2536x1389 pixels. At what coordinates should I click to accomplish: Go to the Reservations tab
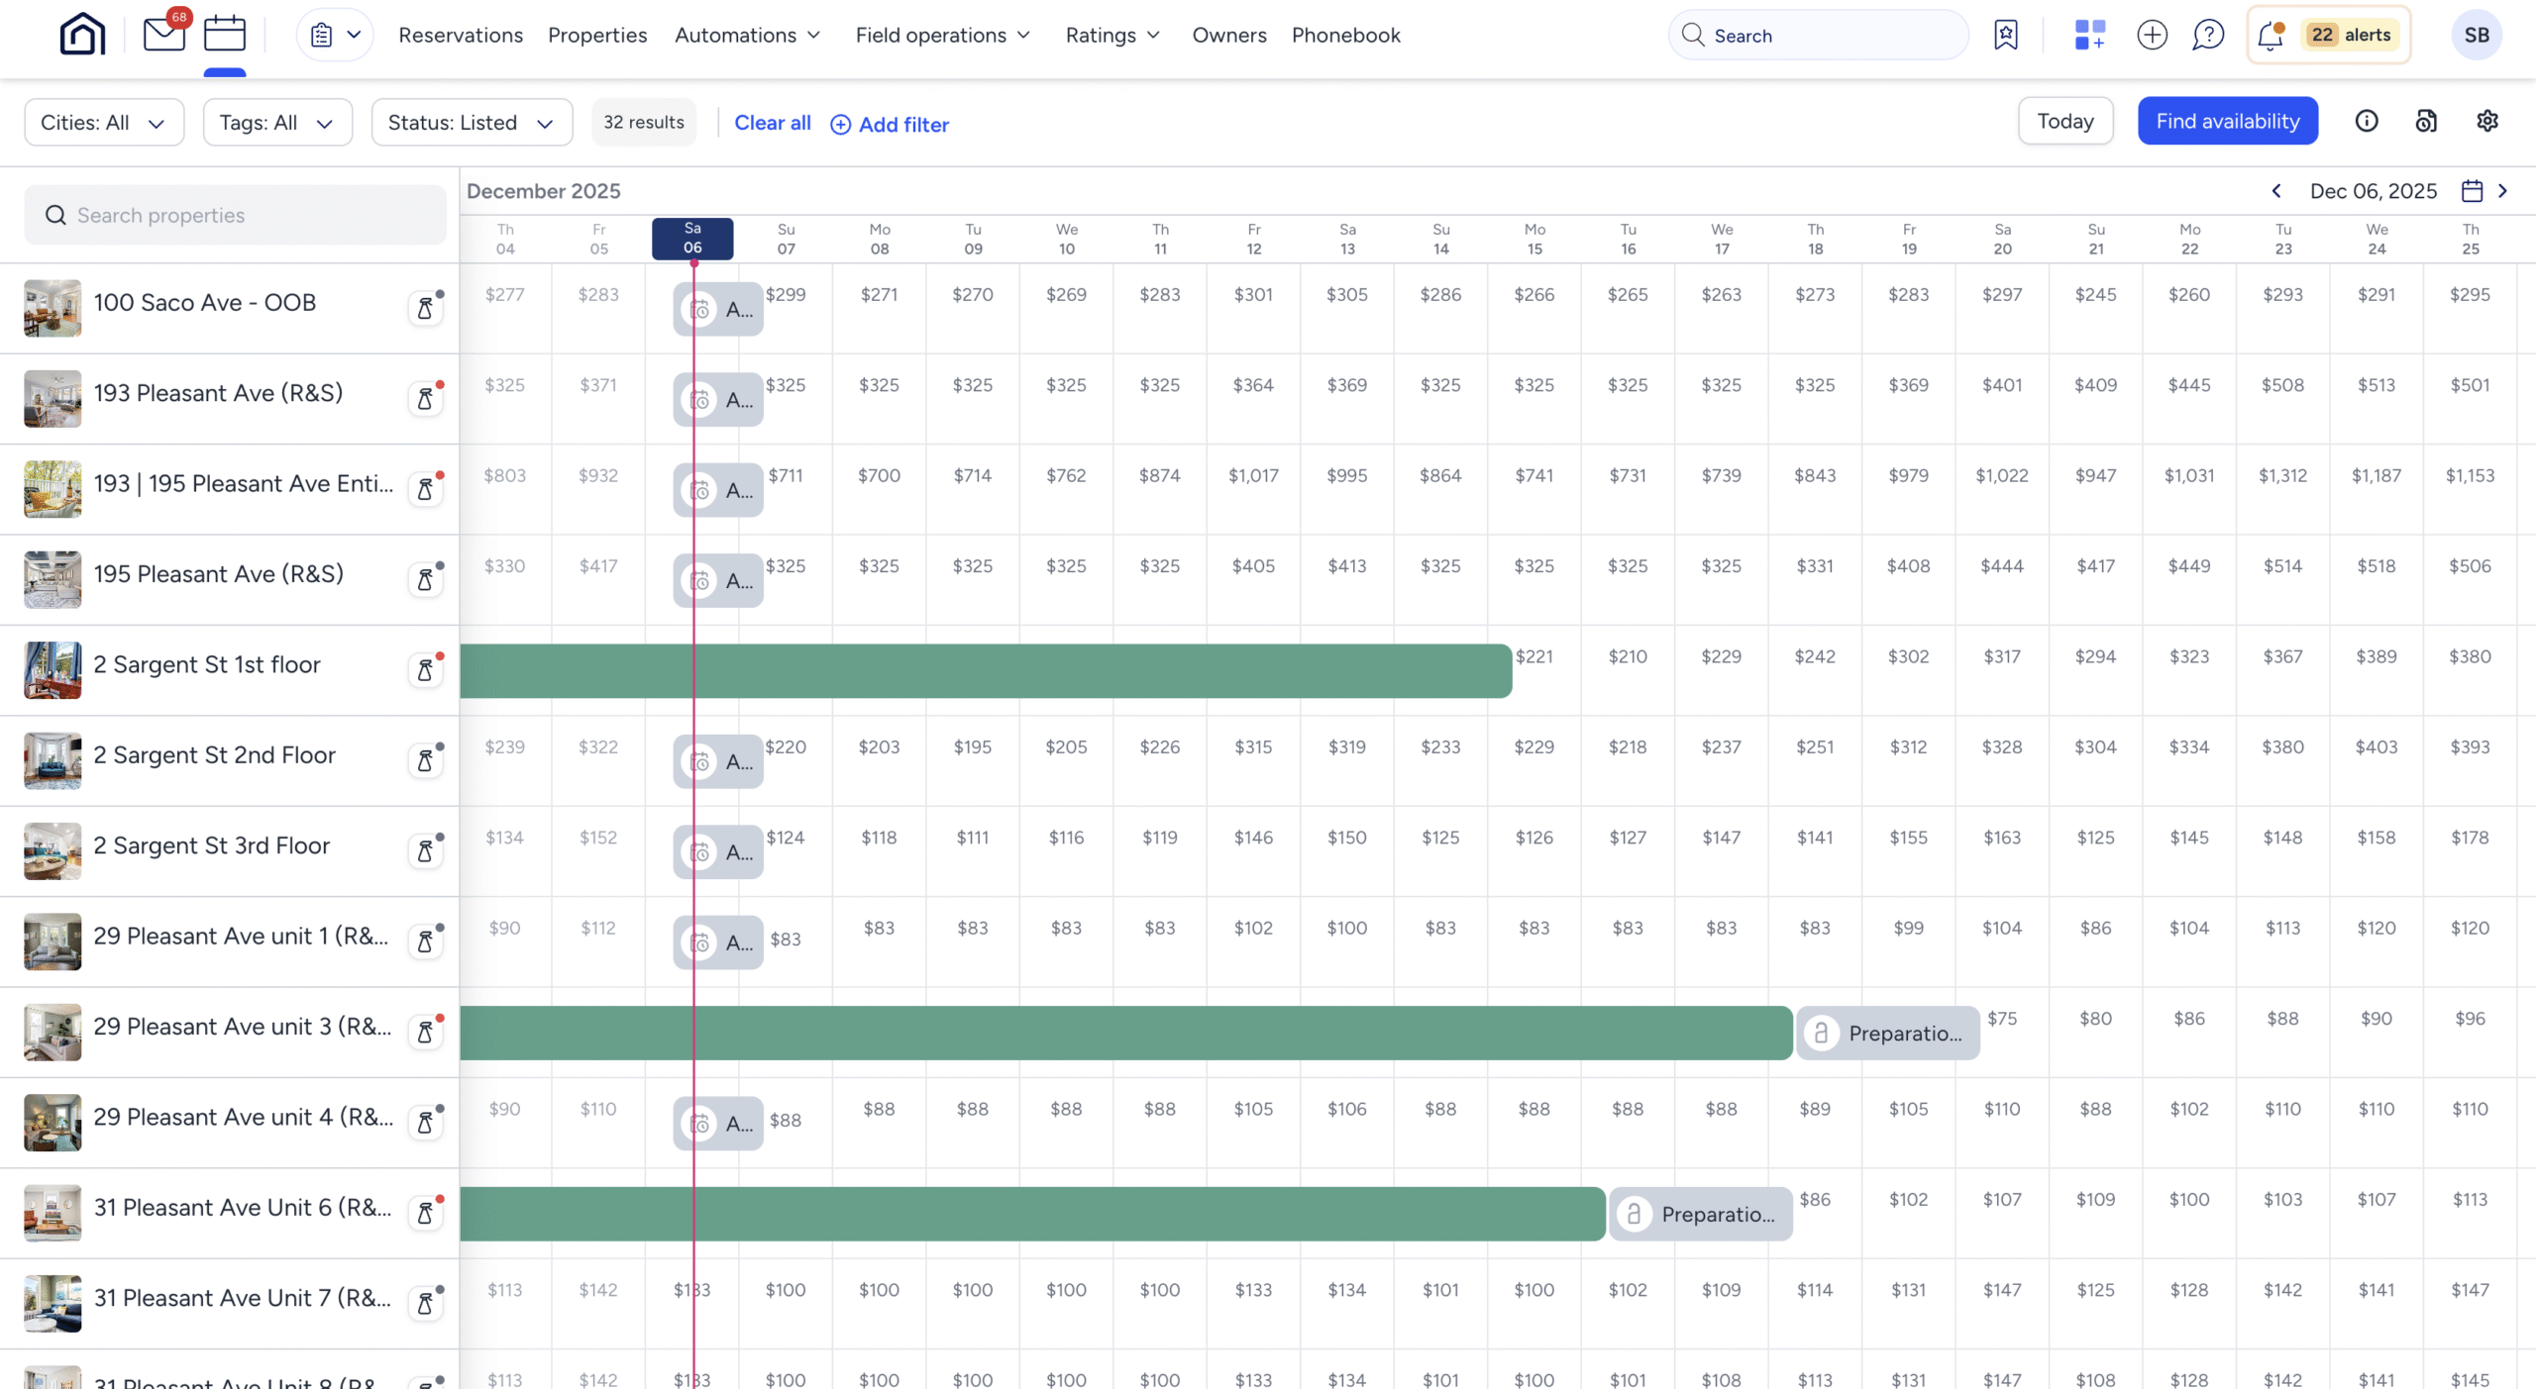[x=461, y=36]
